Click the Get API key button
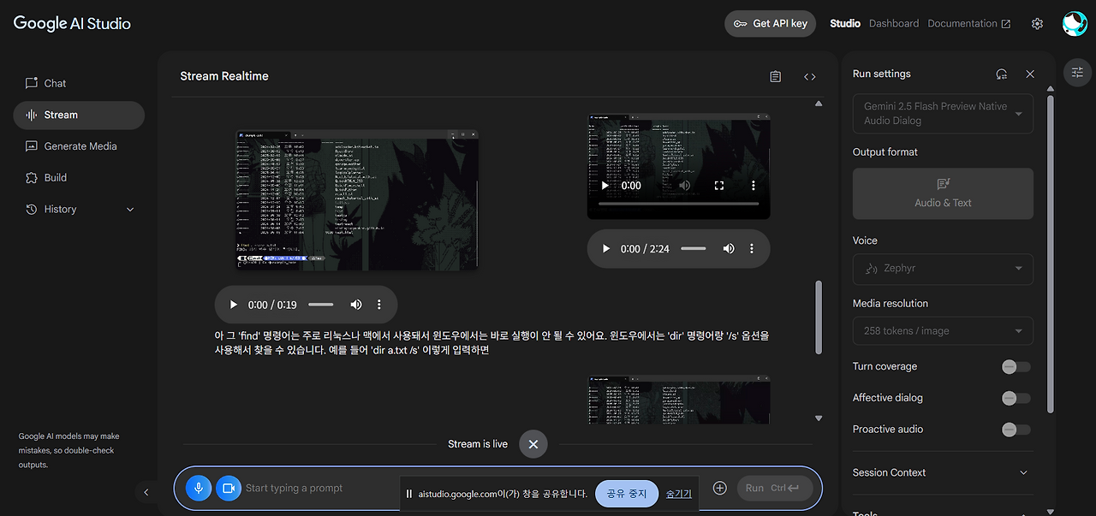The image size is (1096, 516). 771,23
